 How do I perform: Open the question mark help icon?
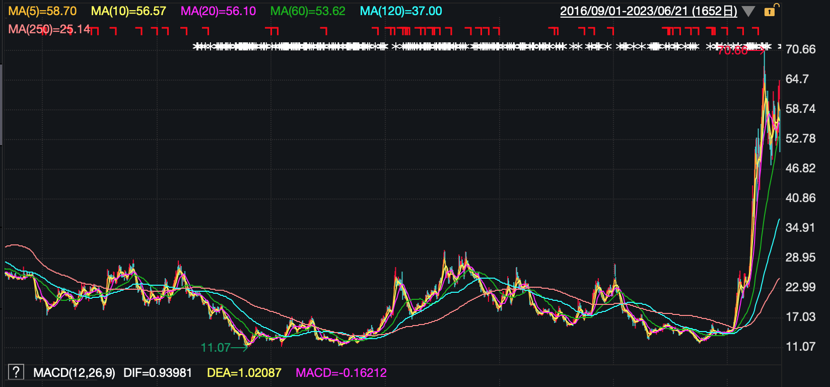point(16,372)
